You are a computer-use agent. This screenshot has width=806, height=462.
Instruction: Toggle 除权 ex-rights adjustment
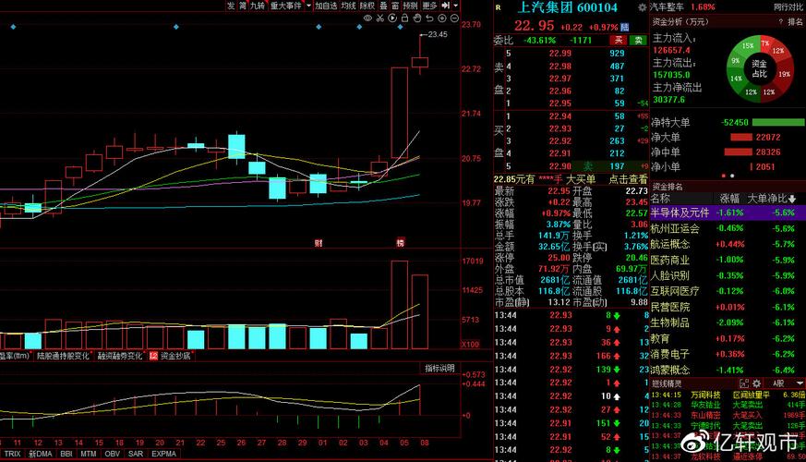(367, 6)
